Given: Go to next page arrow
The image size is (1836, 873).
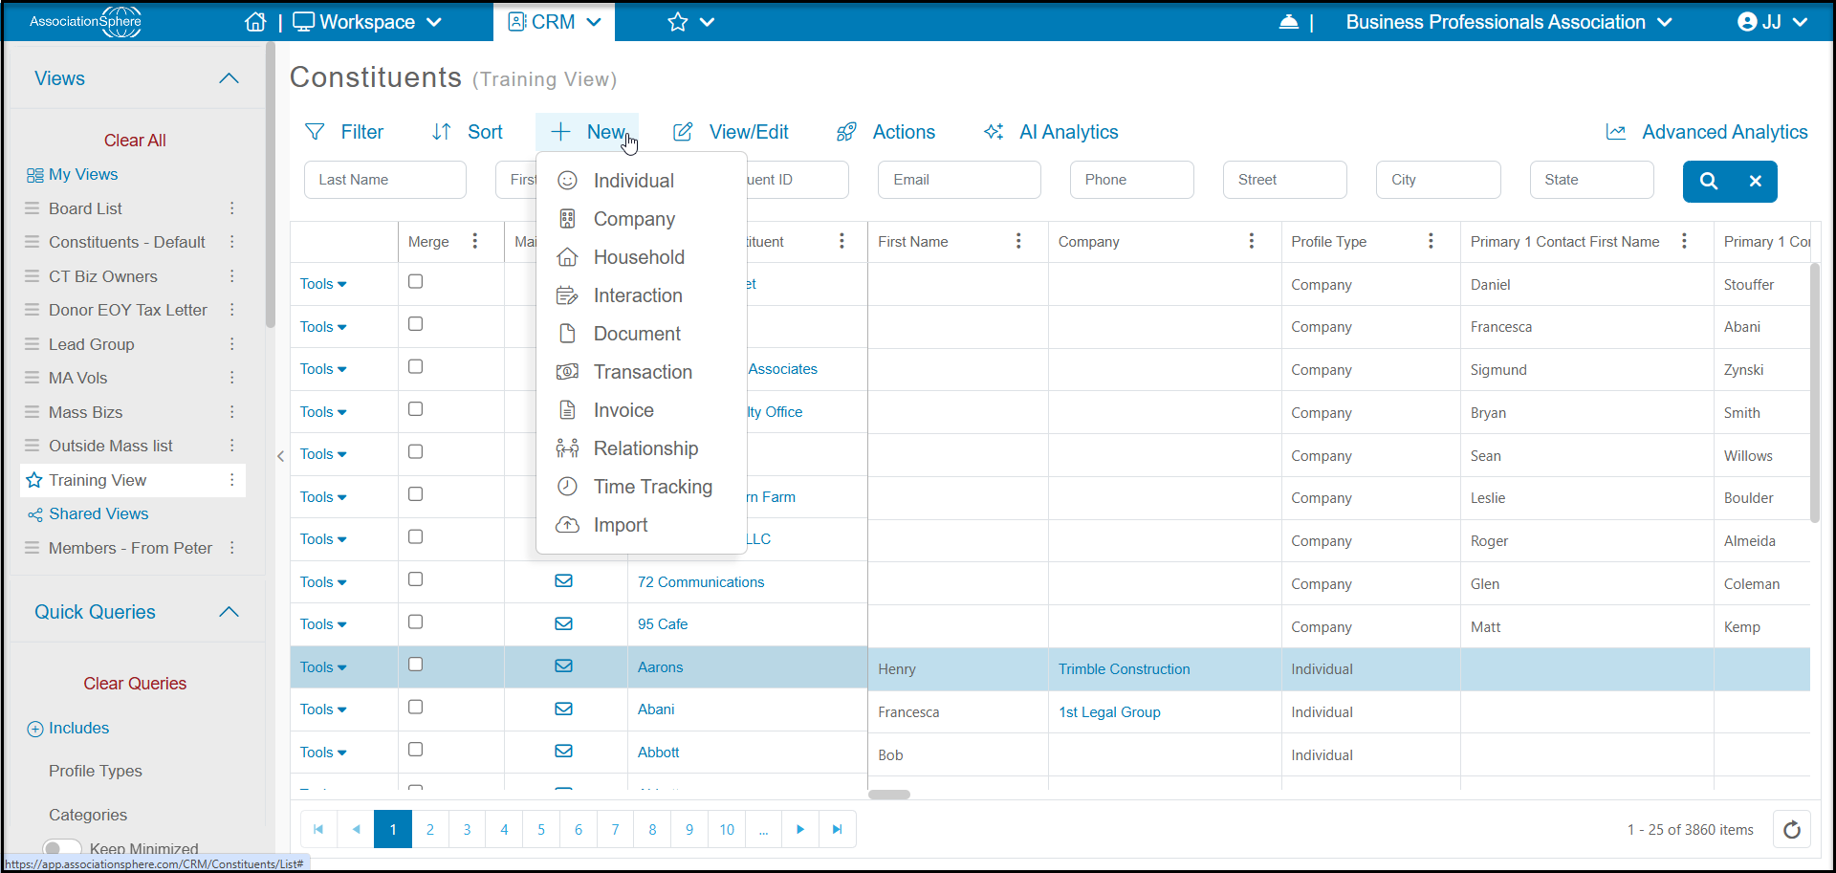Looking at the screenshot, I should 800,829.
